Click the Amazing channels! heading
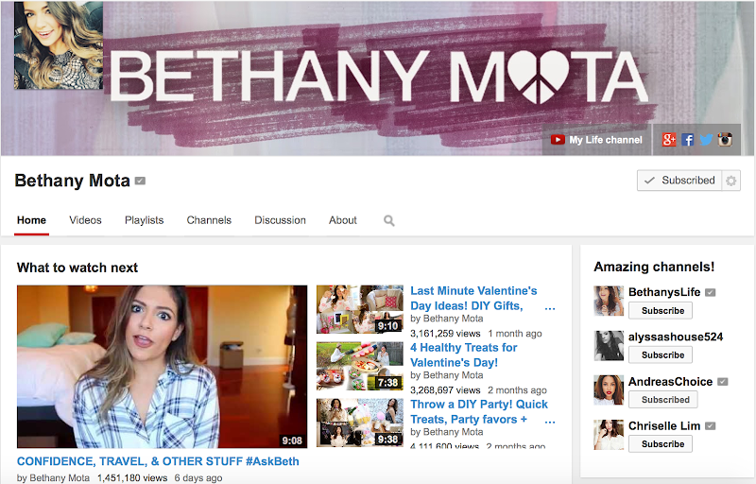Viewport: 756px width, 484px height. pos(654,267)
